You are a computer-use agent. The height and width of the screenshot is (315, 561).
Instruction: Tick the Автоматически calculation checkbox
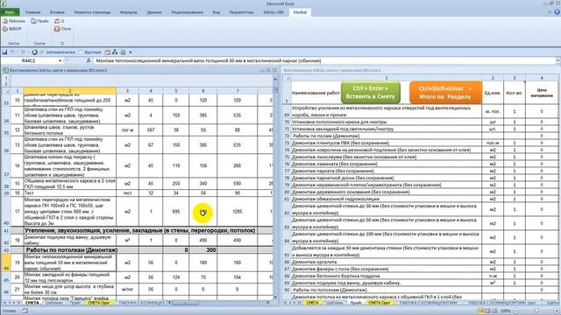(x=41, y=52)
